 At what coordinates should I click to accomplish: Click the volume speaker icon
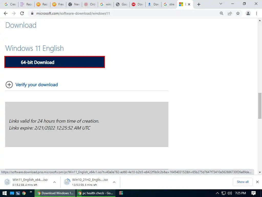(x=230, y=193)
